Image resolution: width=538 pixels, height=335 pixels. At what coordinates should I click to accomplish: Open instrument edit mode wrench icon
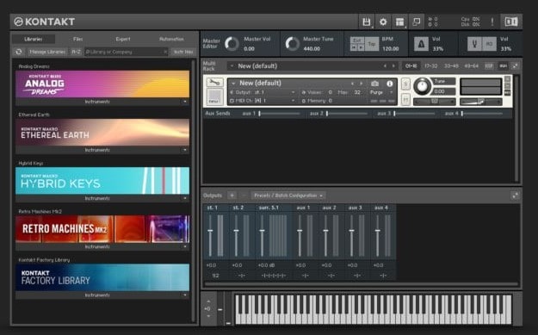coord(215,83)
